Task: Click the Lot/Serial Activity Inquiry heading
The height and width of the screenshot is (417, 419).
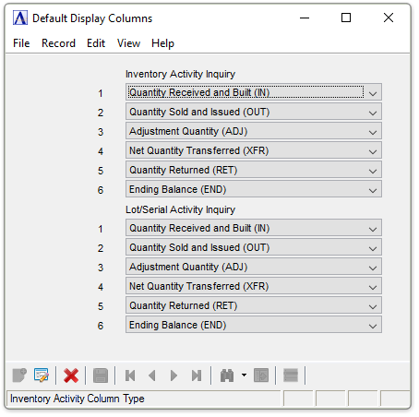Action: pyautogui.click(x=180, y=209)
